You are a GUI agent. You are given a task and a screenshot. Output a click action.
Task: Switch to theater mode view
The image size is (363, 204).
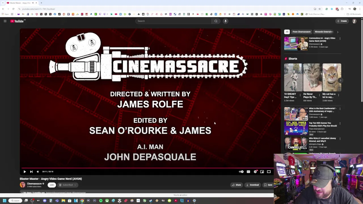coord(269,172)
